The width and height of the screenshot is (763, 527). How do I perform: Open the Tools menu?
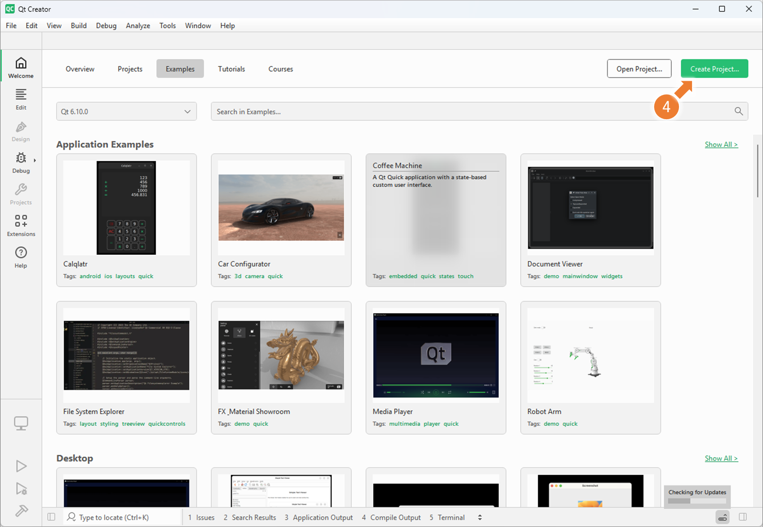[x=168, y=25]
